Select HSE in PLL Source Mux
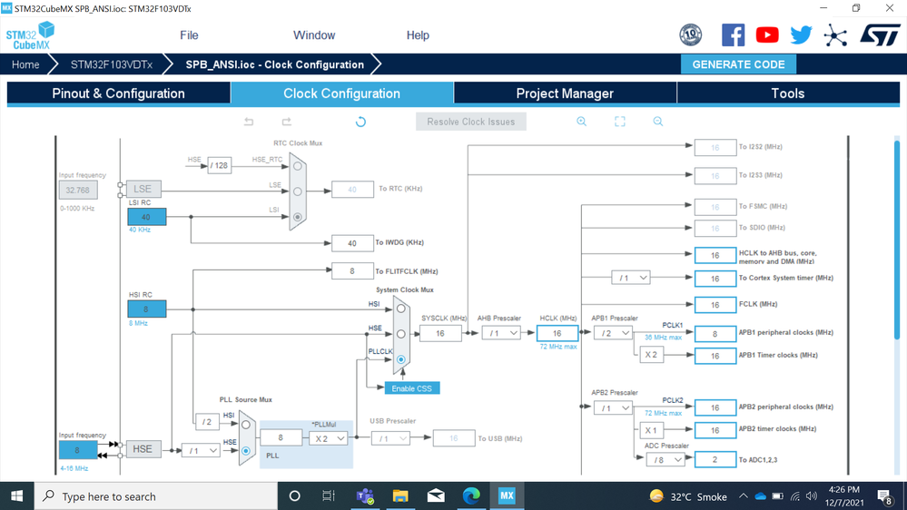907x510 pixels. [x=246, y=450]
